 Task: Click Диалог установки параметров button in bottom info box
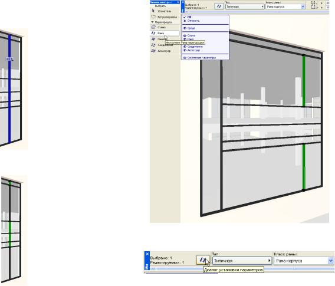(203, 260)
